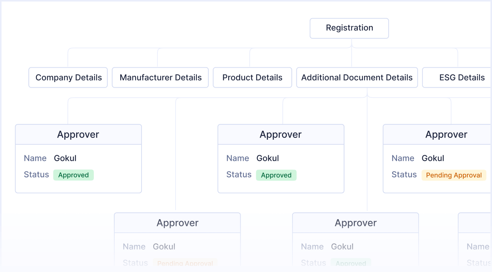Screen dimensions: 492x272
Task: Click the name Gokul in the bottom-center Approver
Action: click(x=342, y=246)
